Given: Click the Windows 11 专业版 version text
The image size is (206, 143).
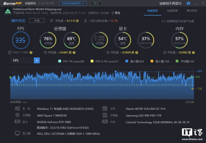Looking at the screenshot, I should coord(65,109).
